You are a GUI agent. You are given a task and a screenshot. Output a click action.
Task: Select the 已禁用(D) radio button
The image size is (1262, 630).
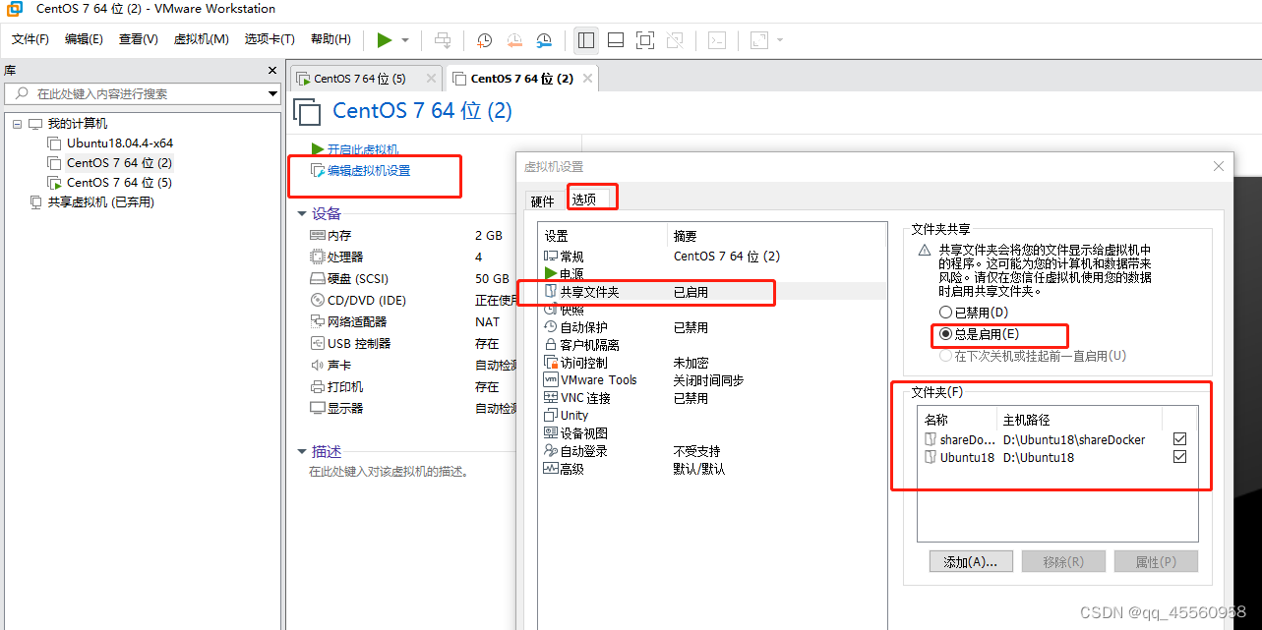945,313
